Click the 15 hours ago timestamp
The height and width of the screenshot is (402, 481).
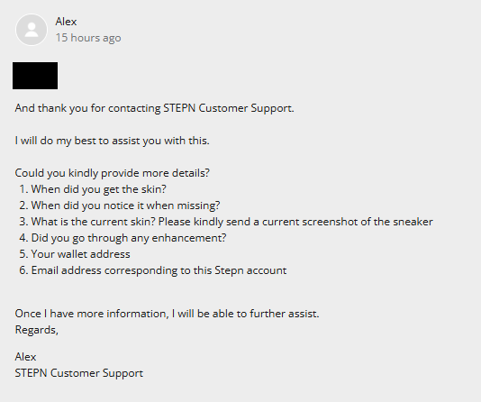[88, 38]
